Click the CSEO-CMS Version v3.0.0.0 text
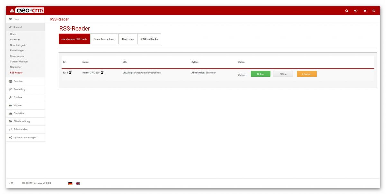The height and width of the screenshot is (194, 386). pos(36,183)
